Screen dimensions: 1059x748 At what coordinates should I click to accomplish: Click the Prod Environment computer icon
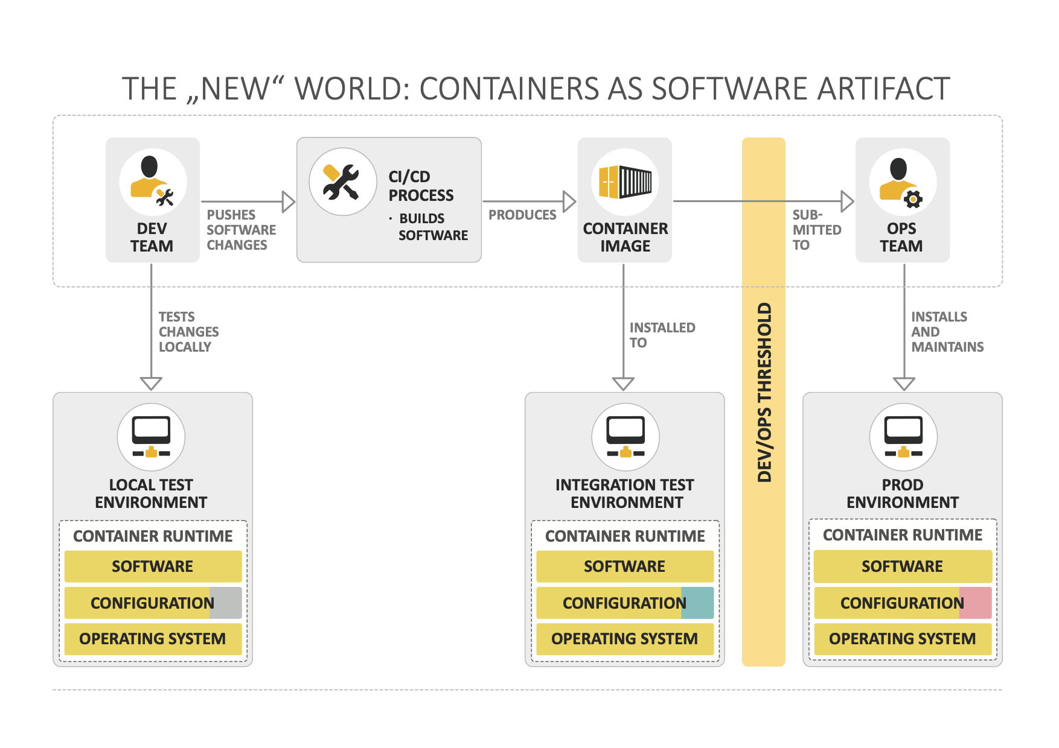903,437
